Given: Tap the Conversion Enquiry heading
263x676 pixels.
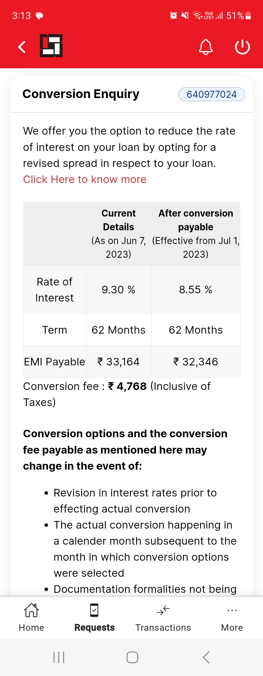Looking at the screenshot, I should tap(81, 94).
